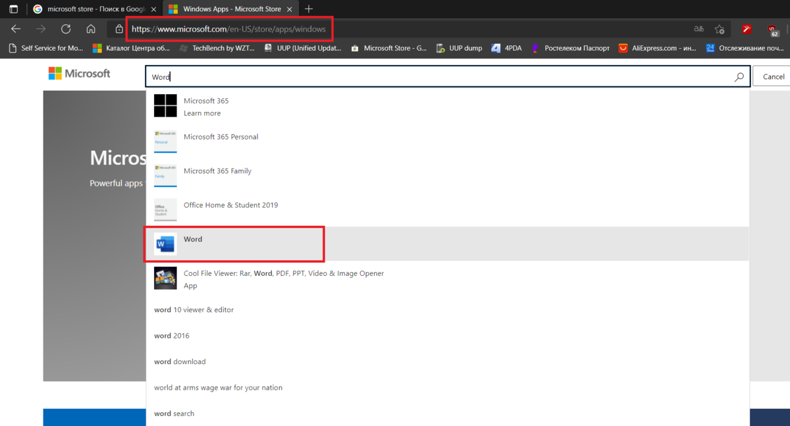
Task: Click the blue Word app icon
Action: [165, 244]
